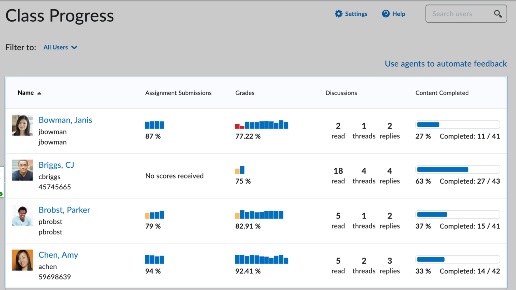
Task: Open Brobst's grades bar chart
Action: point(259,215)
